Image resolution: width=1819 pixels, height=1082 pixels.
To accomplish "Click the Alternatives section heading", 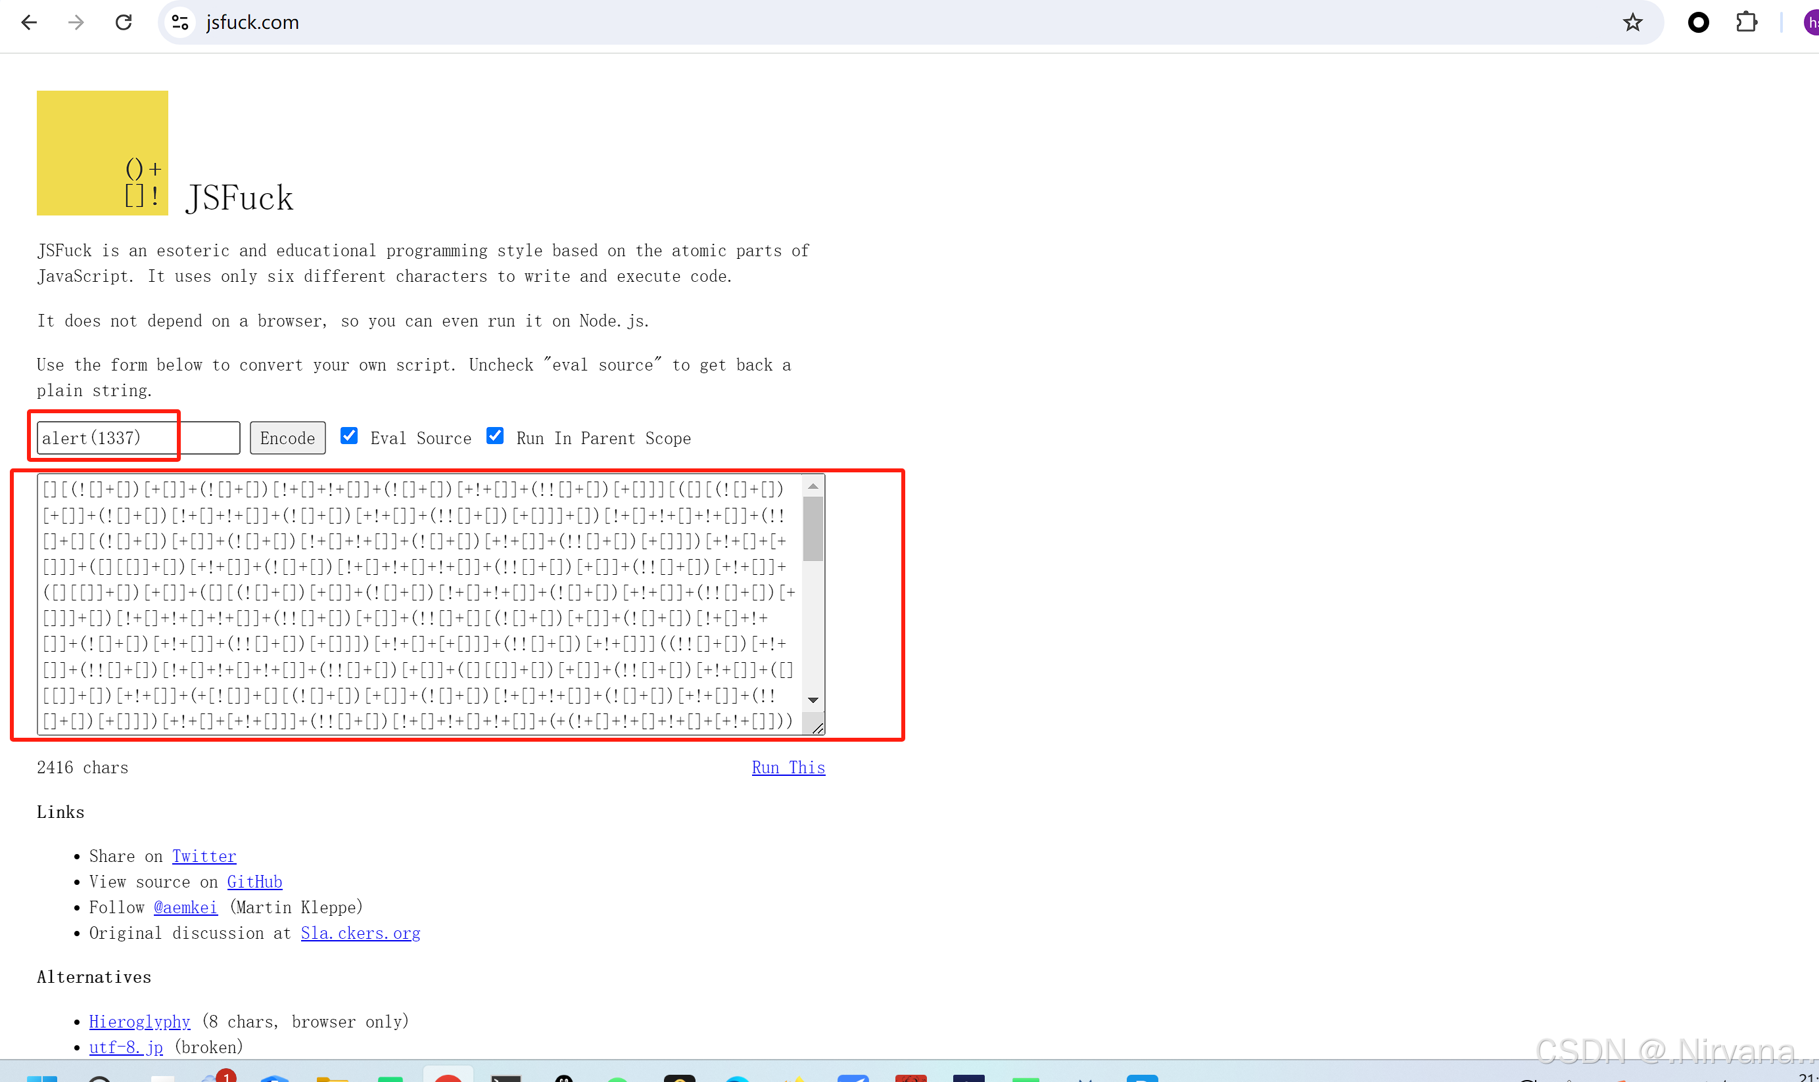I will pyautogui.click(x=94, y=977).
